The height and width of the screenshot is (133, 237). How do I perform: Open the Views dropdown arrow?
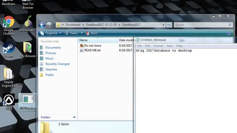coord(81,33)
